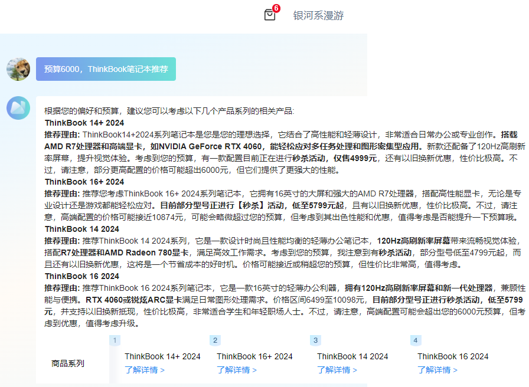This screenshot has width=529, height=387.
Task: Open the 银河系漫游 user account name
Action: [318, 15]
